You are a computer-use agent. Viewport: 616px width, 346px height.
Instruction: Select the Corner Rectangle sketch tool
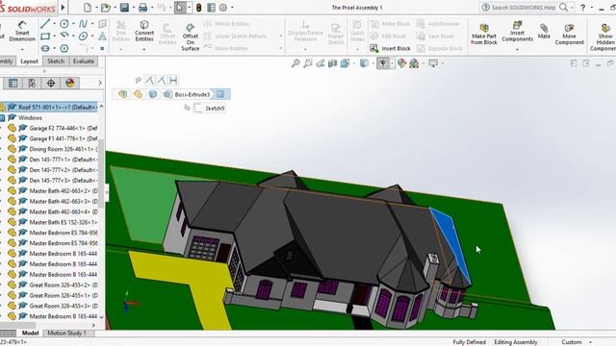coord(45,37)
